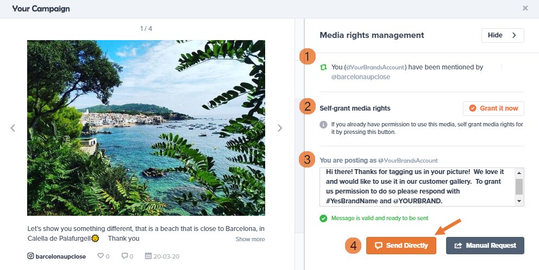This screenshot has height=270, width=539.
Task: Click the green repost mention icon
Action: tap(323, 67)
